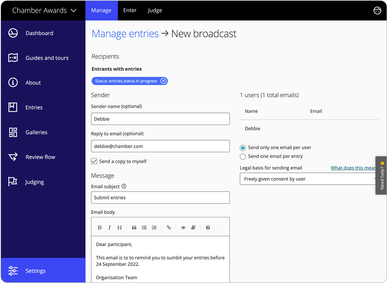The image size is (387, 284).
Task: Open Legal basis for sending email dropdown
Action: click(308, 179)
